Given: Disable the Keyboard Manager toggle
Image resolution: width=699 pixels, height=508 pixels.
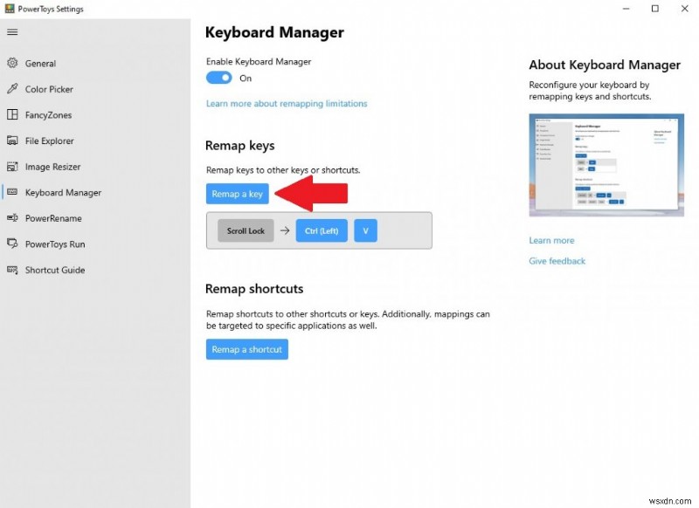Looking at the screenshot, I should click(x=218, y=78).
